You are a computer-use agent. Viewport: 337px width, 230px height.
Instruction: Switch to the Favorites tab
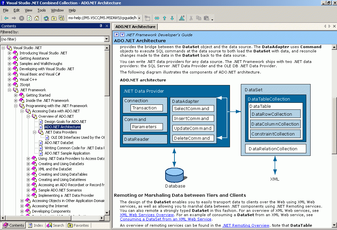(x=78, y=225)
